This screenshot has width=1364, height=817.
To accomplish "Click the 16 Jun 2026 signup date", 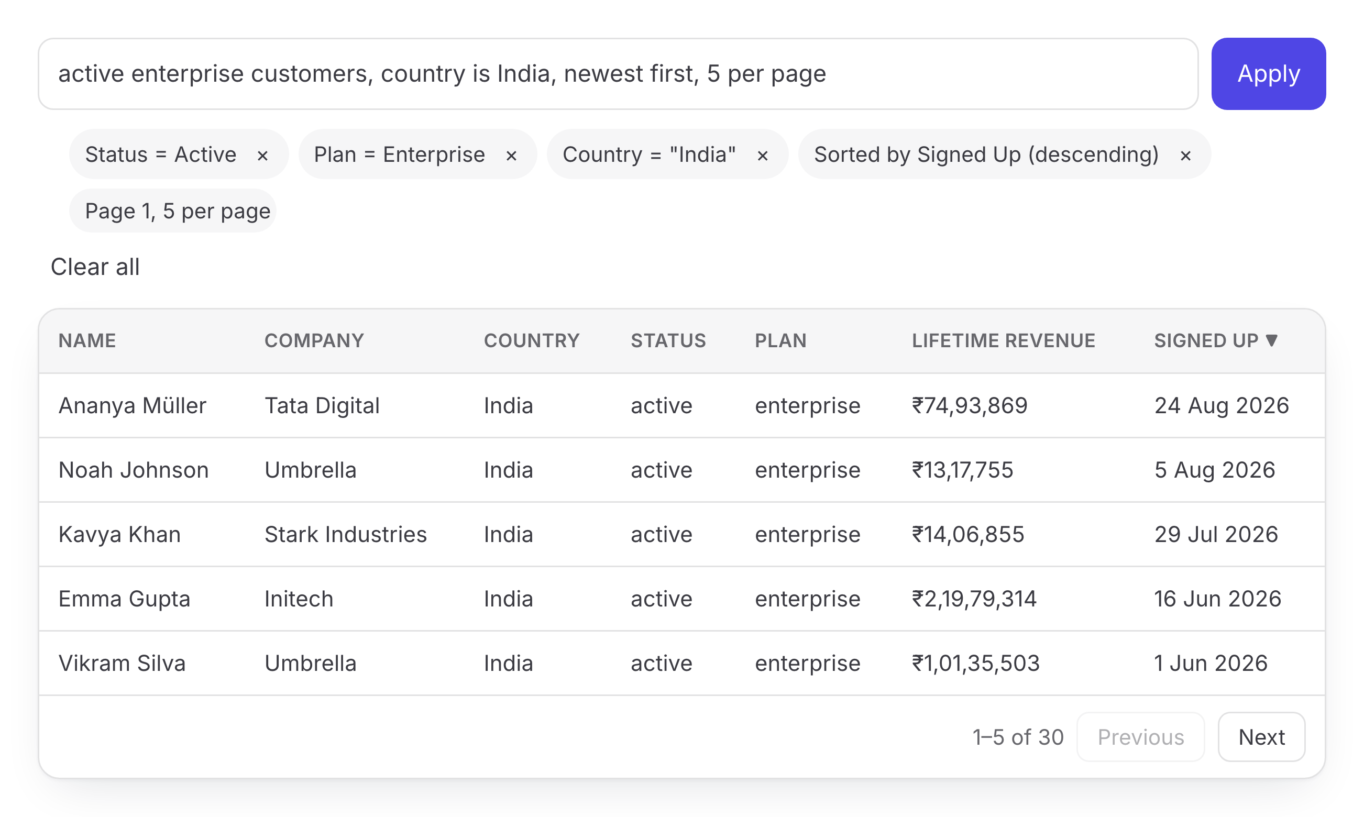I will click(1217, 599).
